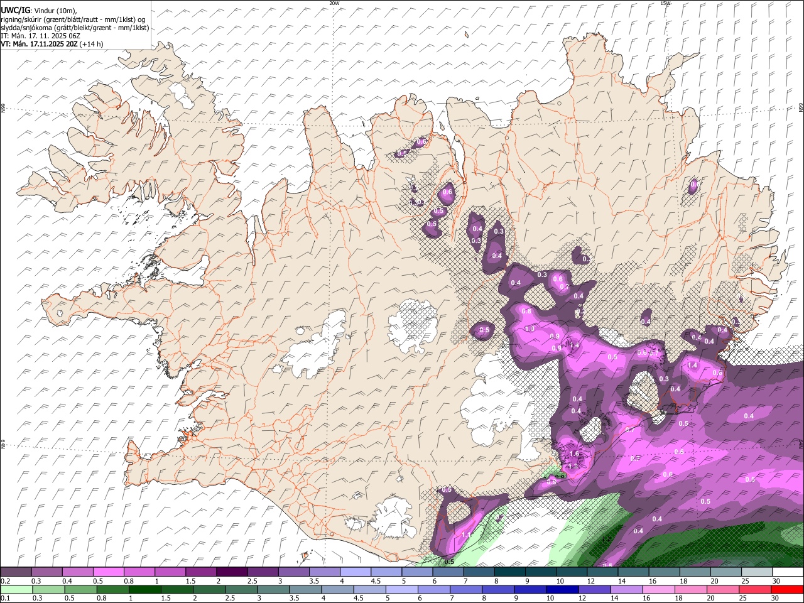The height and width of the screenshot is (603, 804).
Task: Choose the bright red 30 swatch in lower legend row
Action: (x=788, y=589)
